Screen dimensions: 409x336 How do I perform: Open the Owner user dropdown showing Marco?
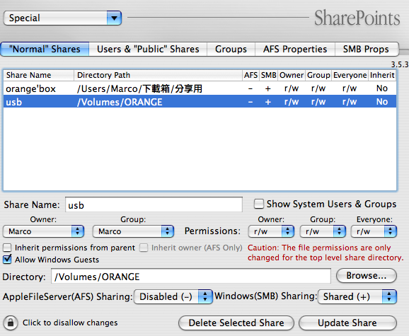coord(43,231)
